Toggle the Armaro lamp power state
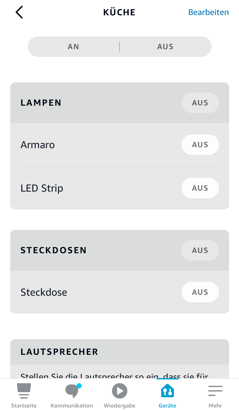This screenshot has height=411, width=239. pyautogui.click(x=200, y=145)
